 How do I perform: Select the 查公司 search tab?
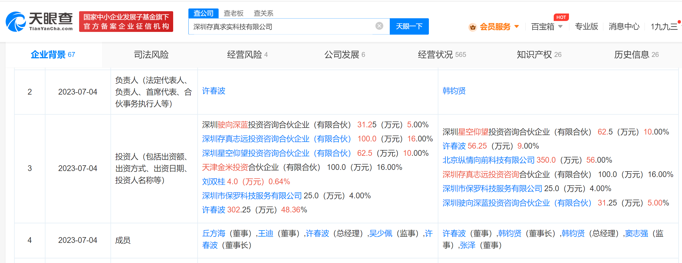pos(203,13)
